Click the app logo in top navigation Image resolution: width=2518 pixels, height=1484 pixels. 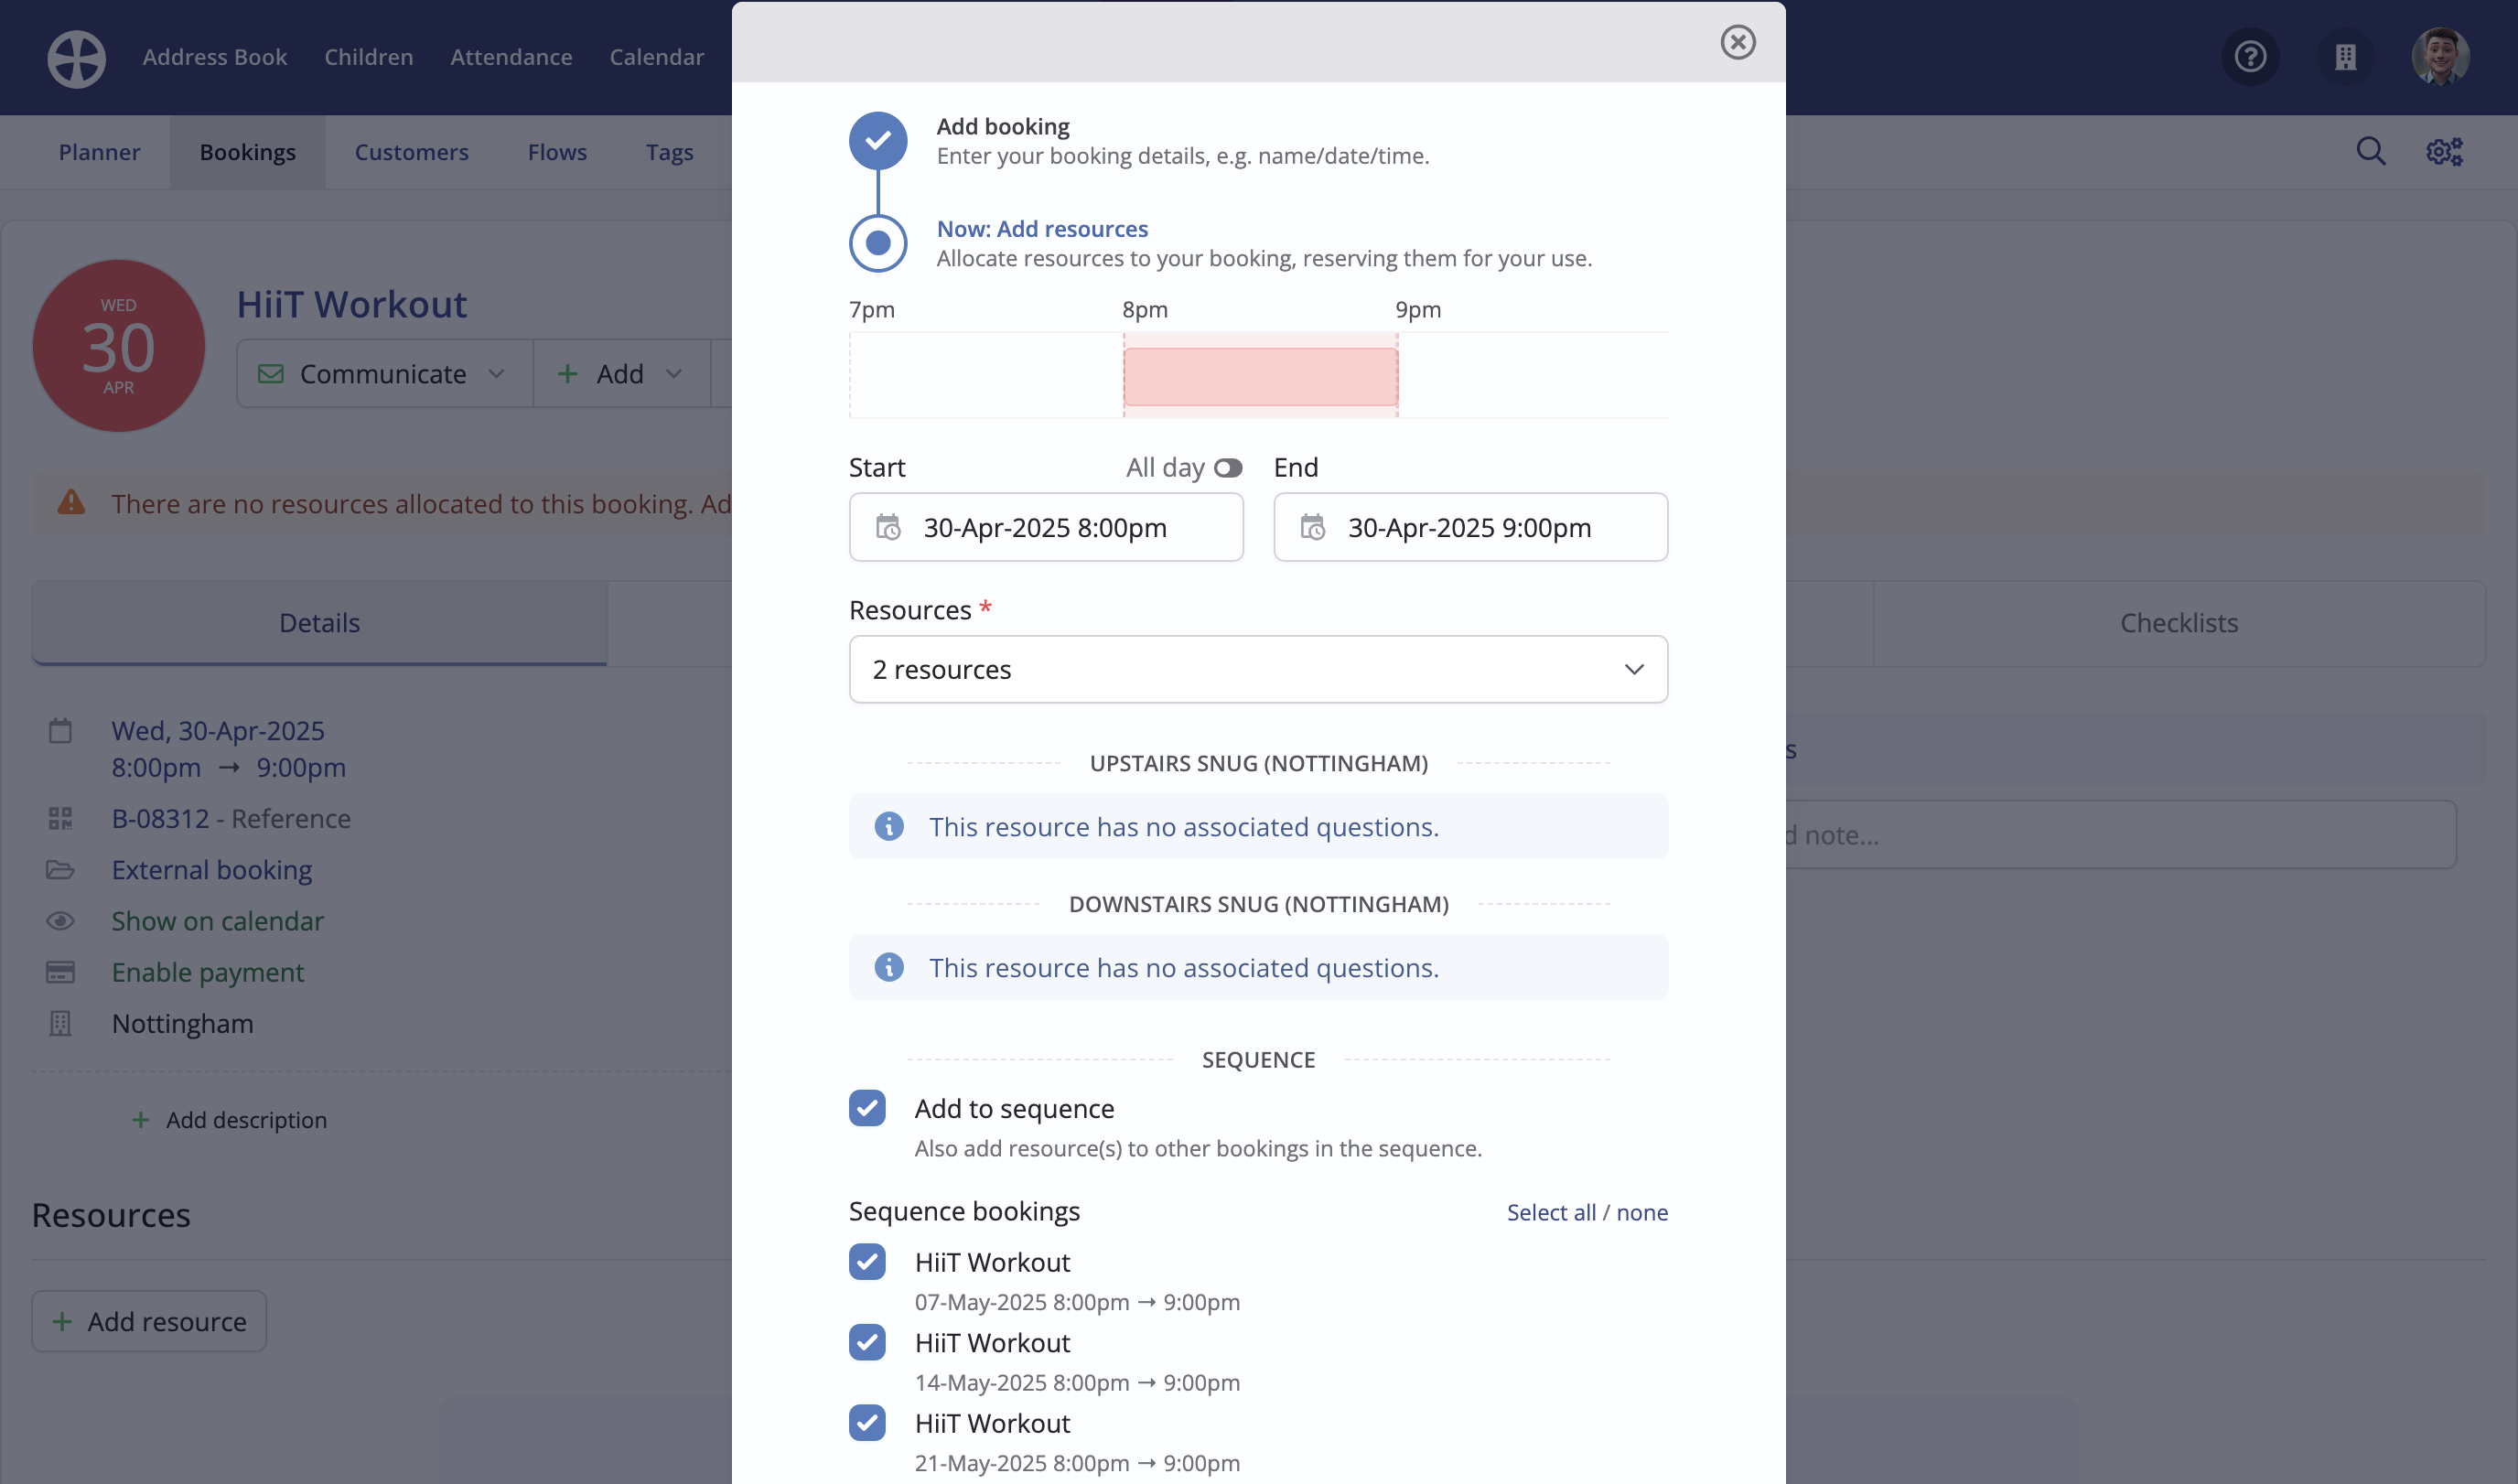tap(76, 58)
